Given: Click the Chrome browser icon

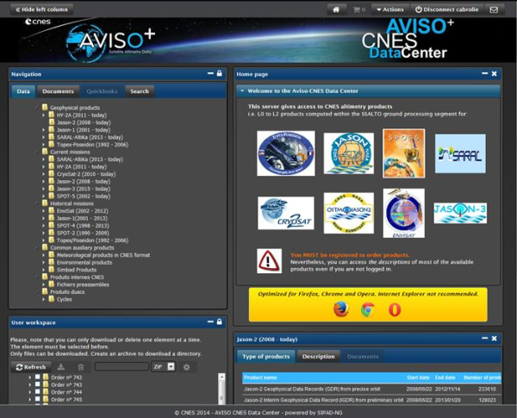Looking at the screenshot, I should 368,309.
